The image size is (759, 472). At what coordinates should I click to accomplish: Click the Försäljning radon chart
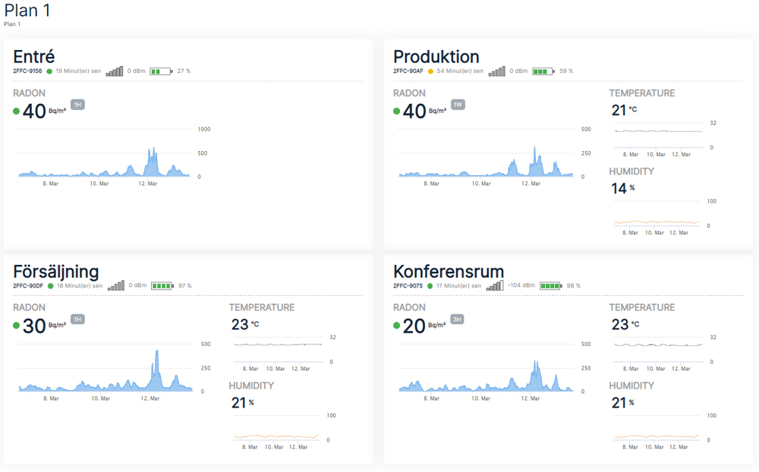(105, 372)
